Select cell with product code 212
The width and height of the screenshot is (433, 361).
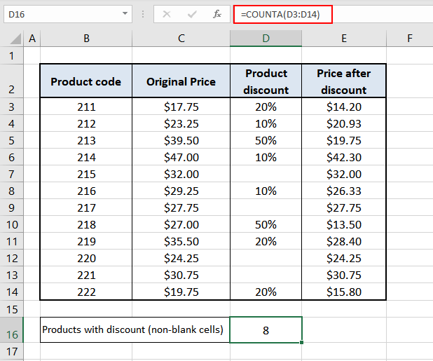(x=86, y=123)
